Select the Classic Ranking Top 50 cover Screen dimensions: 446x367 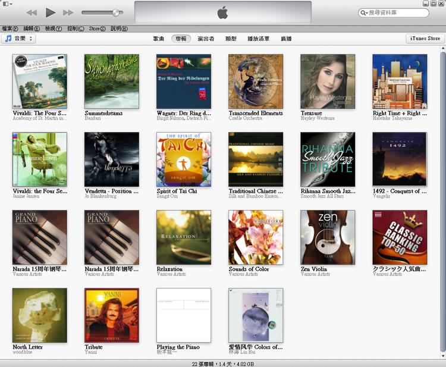click(400, 237)
